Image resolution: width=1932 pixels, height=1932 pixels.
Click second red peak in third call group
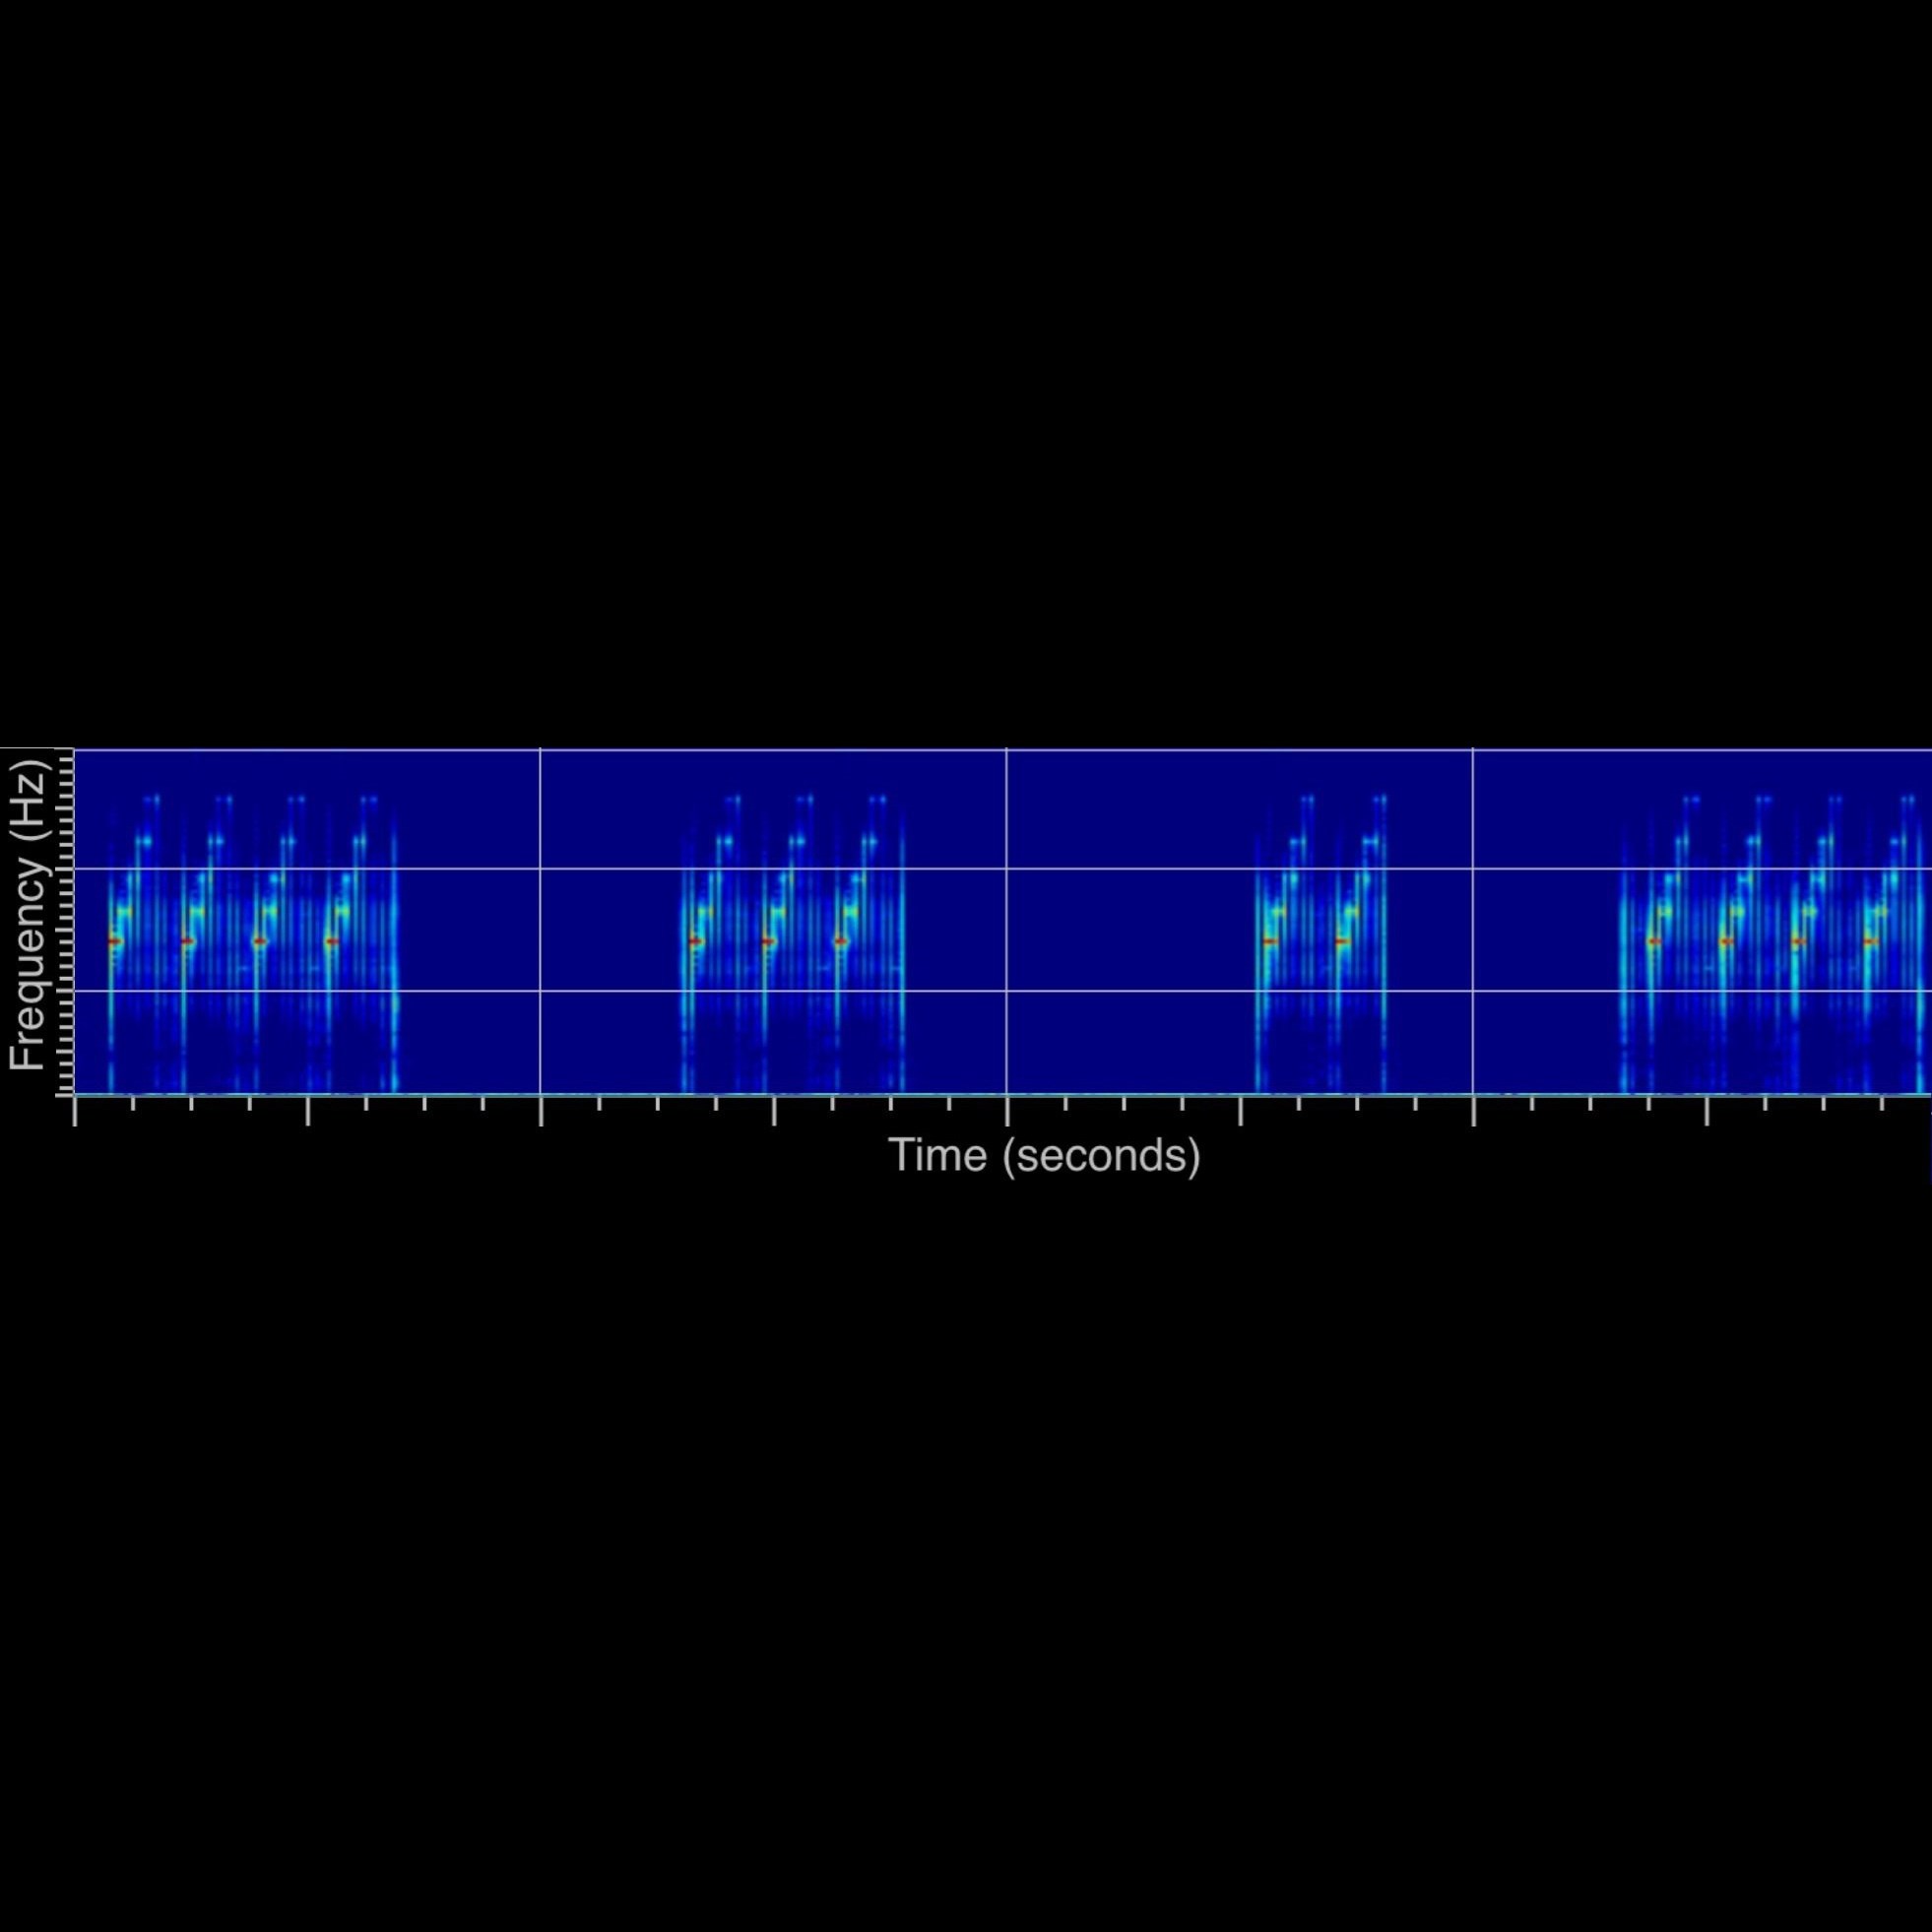coord(1343,941)
